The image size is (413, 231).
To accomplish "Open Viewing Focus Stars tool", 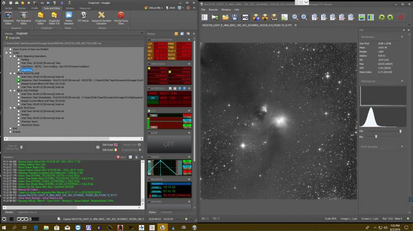I will click(x=121, y=18).
